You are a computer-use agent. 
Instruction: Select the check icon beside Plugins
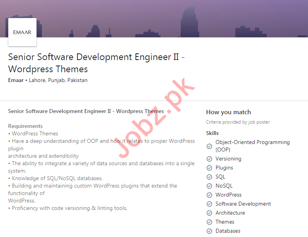pos(209,168)
